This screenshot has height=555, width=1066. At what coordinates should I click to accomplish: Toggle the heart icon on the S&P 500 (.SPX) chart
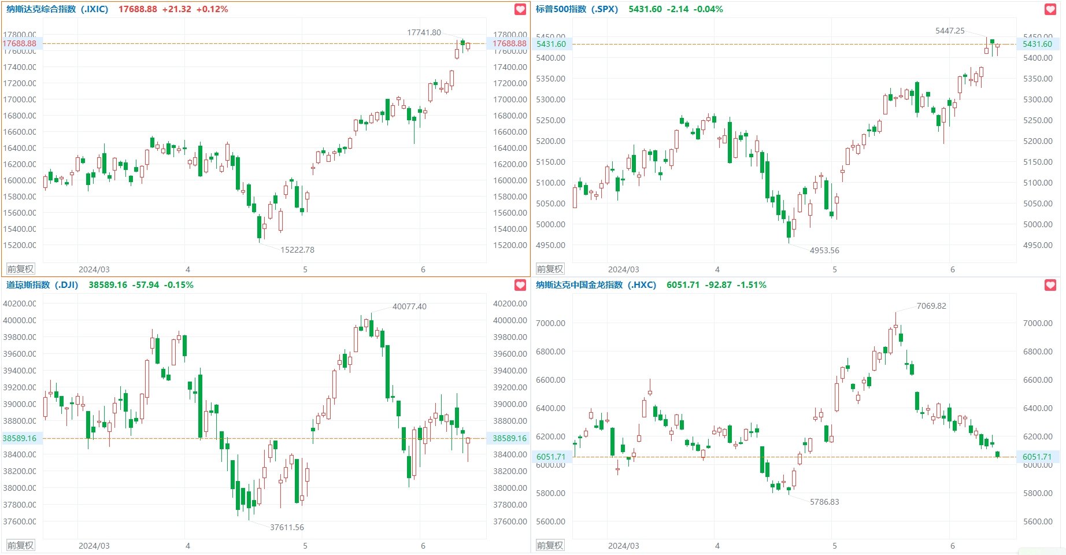pyautogui.click(x=1050, y=9)
